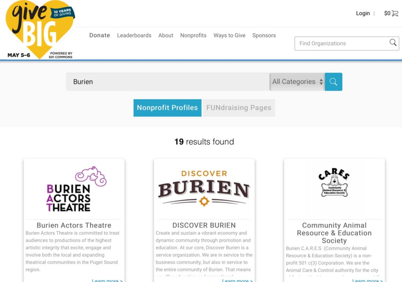Screen dimensions: 402x282
Task: Go to Leaderboards page
Action: (134, 35)
